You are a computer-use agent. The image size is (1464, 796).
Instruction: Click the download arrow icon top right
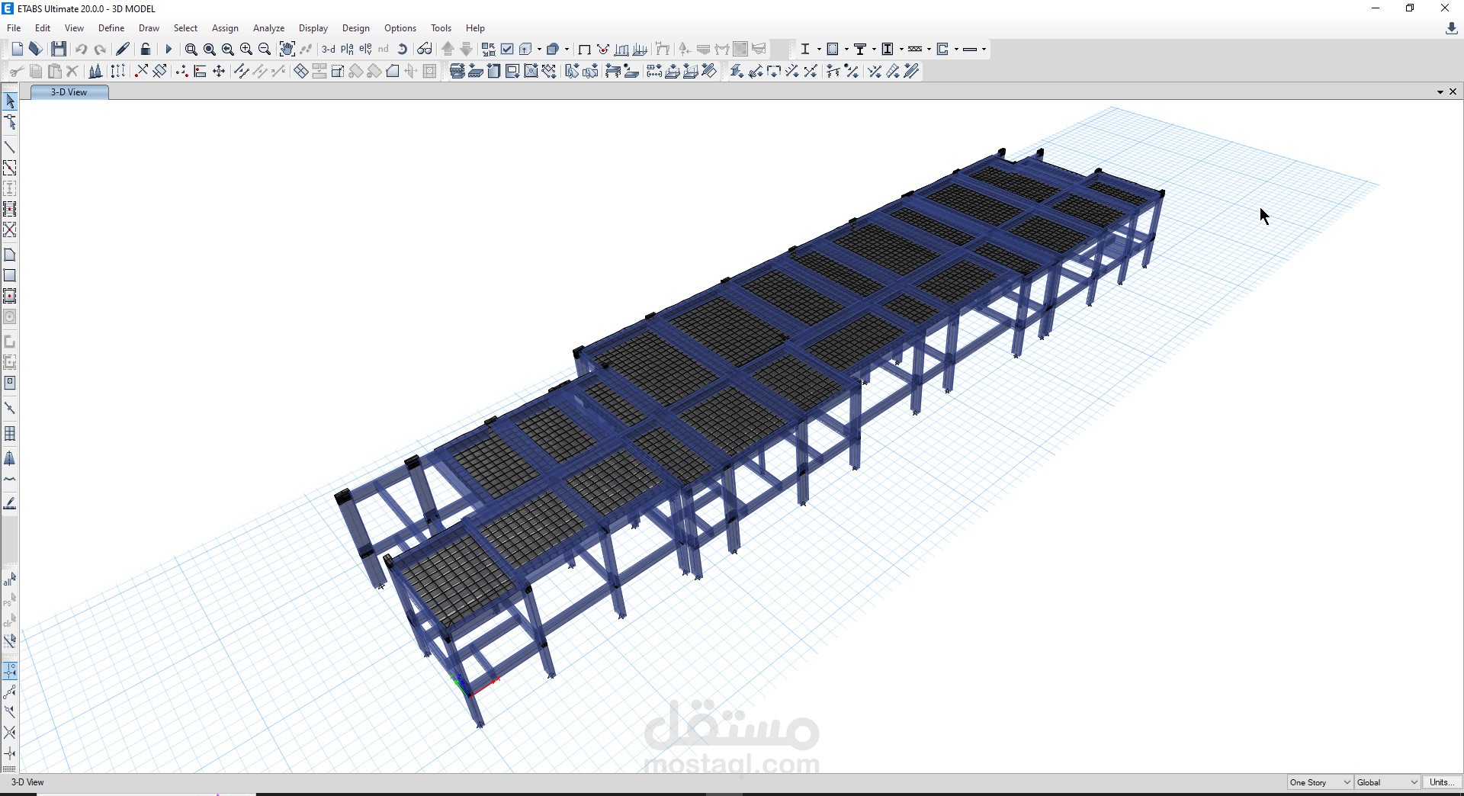tap(1452, 28)
